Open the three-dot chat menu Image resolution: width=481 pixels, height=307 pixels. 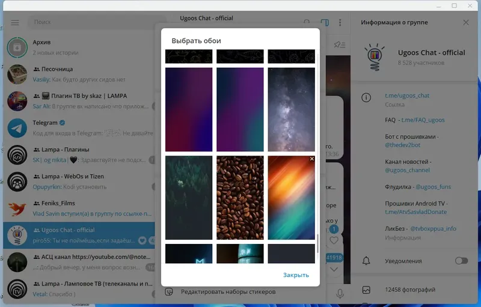pos(340,22)
